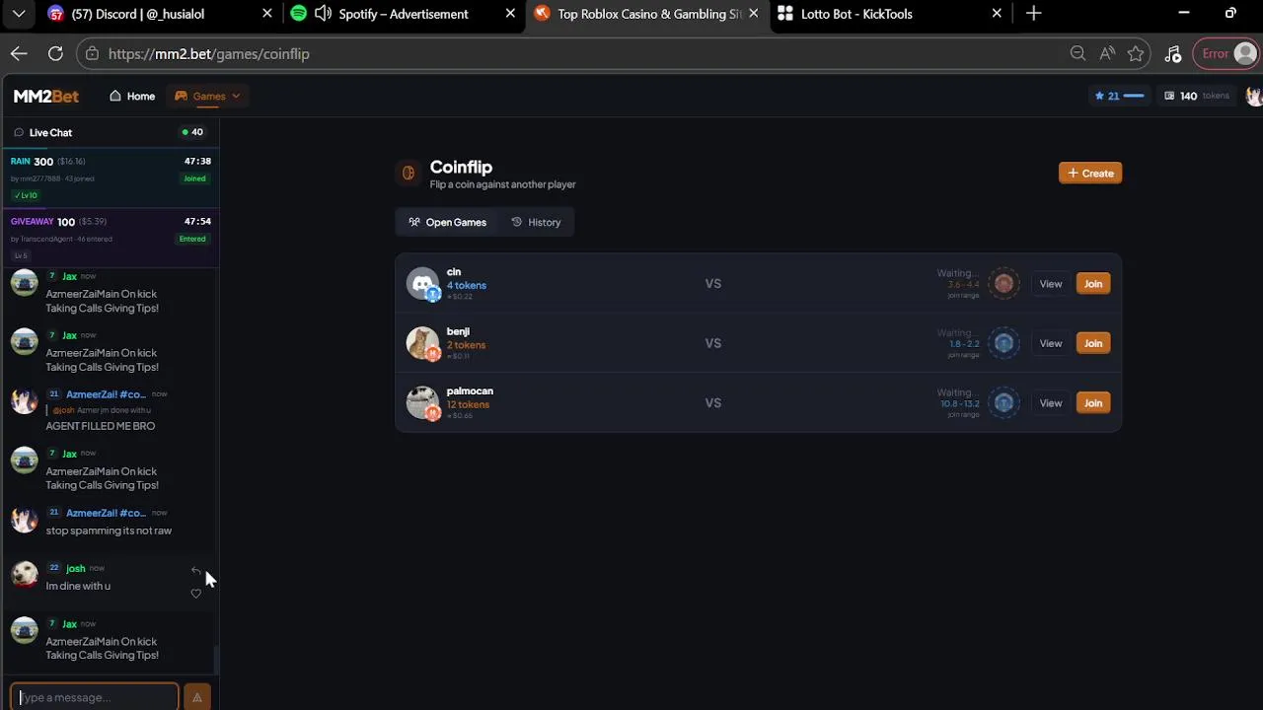Click the Live Chat speech bubble icon
Image resolution: width=1263 pixels, height=710 pixels.
[19, 132]
